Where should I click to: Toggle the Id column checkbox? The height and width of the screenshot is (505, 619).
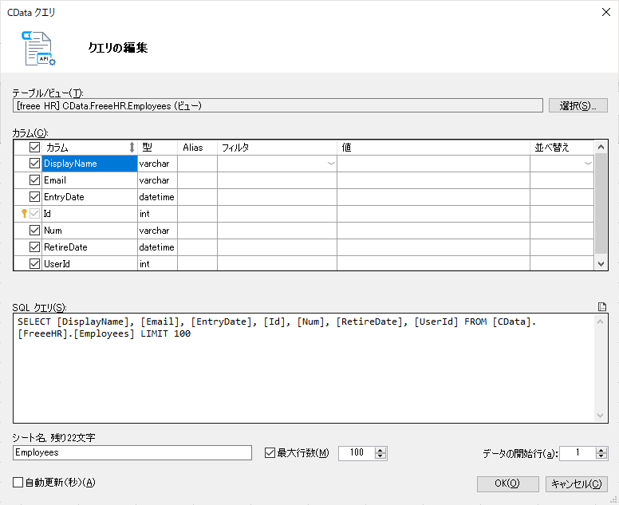click(x=35, y=214)
